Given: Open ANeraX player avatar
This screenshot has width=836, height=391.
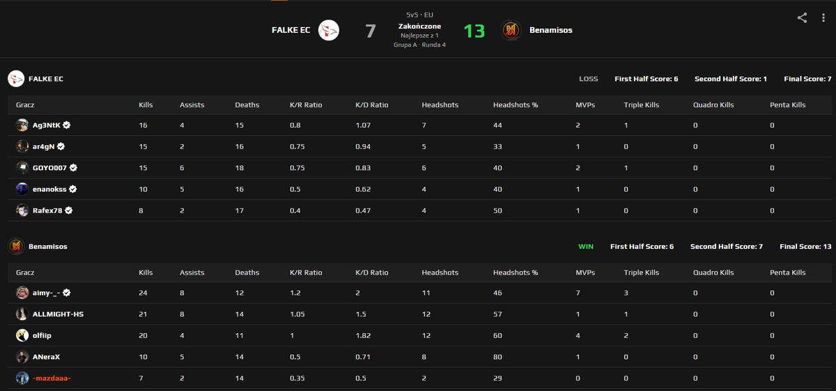Looking at the screenshot, I should [x=22, y=357].
